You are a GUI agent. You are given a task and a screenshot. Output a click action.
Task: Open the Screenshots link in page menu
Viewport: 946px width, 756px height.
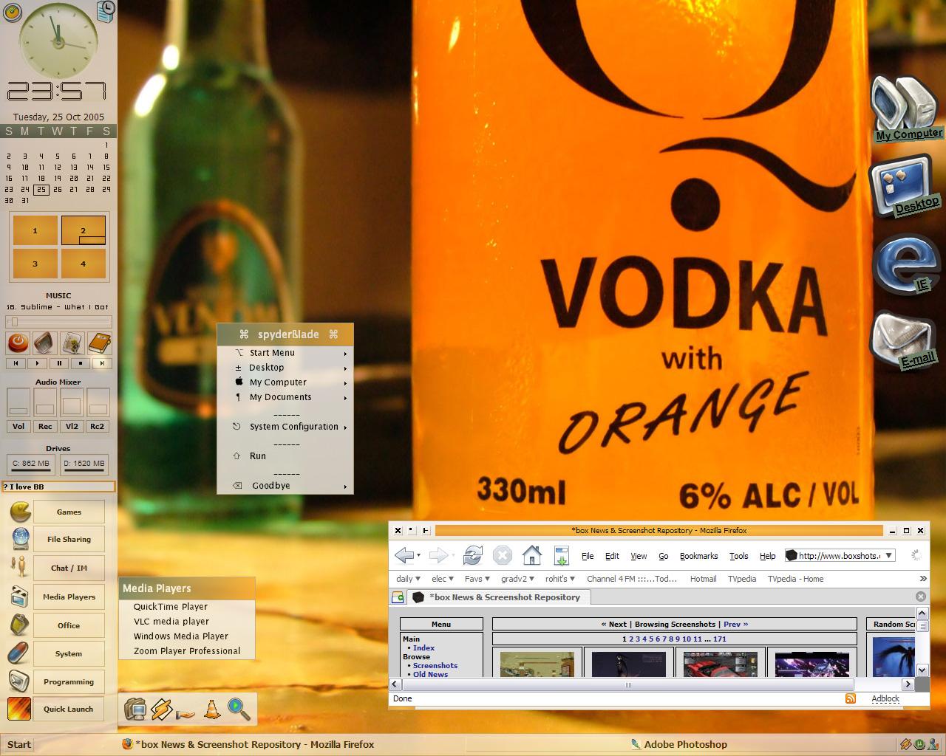pyautogui.click(x=435, y=665)
